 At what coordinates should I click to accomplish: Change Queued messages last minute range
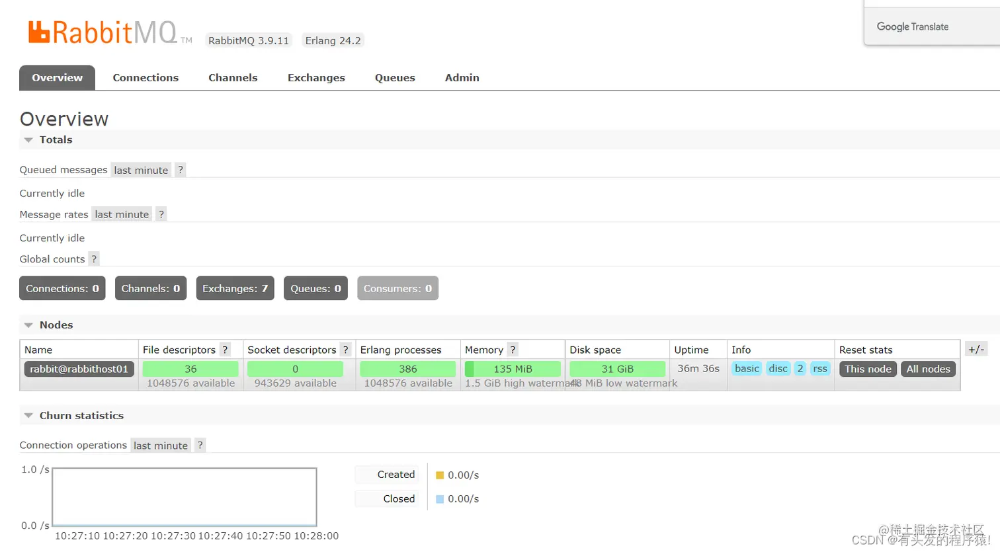pos(141,170)
